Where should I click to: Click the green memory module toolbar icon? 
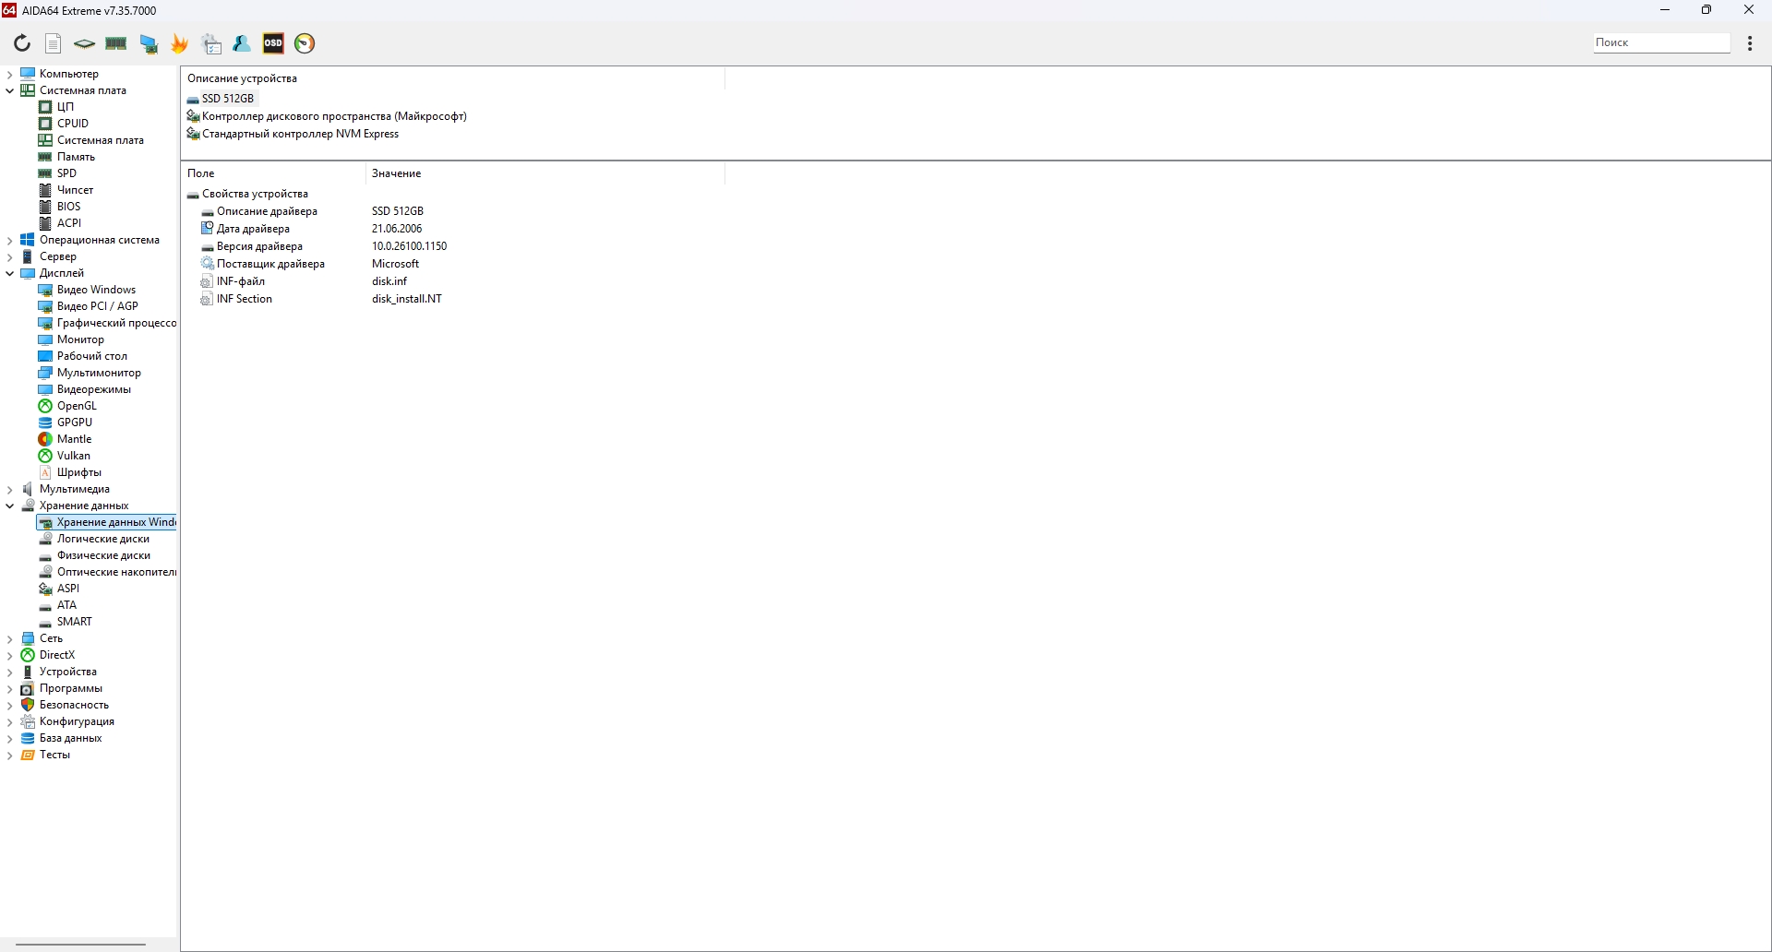click(x=116, y=43)
